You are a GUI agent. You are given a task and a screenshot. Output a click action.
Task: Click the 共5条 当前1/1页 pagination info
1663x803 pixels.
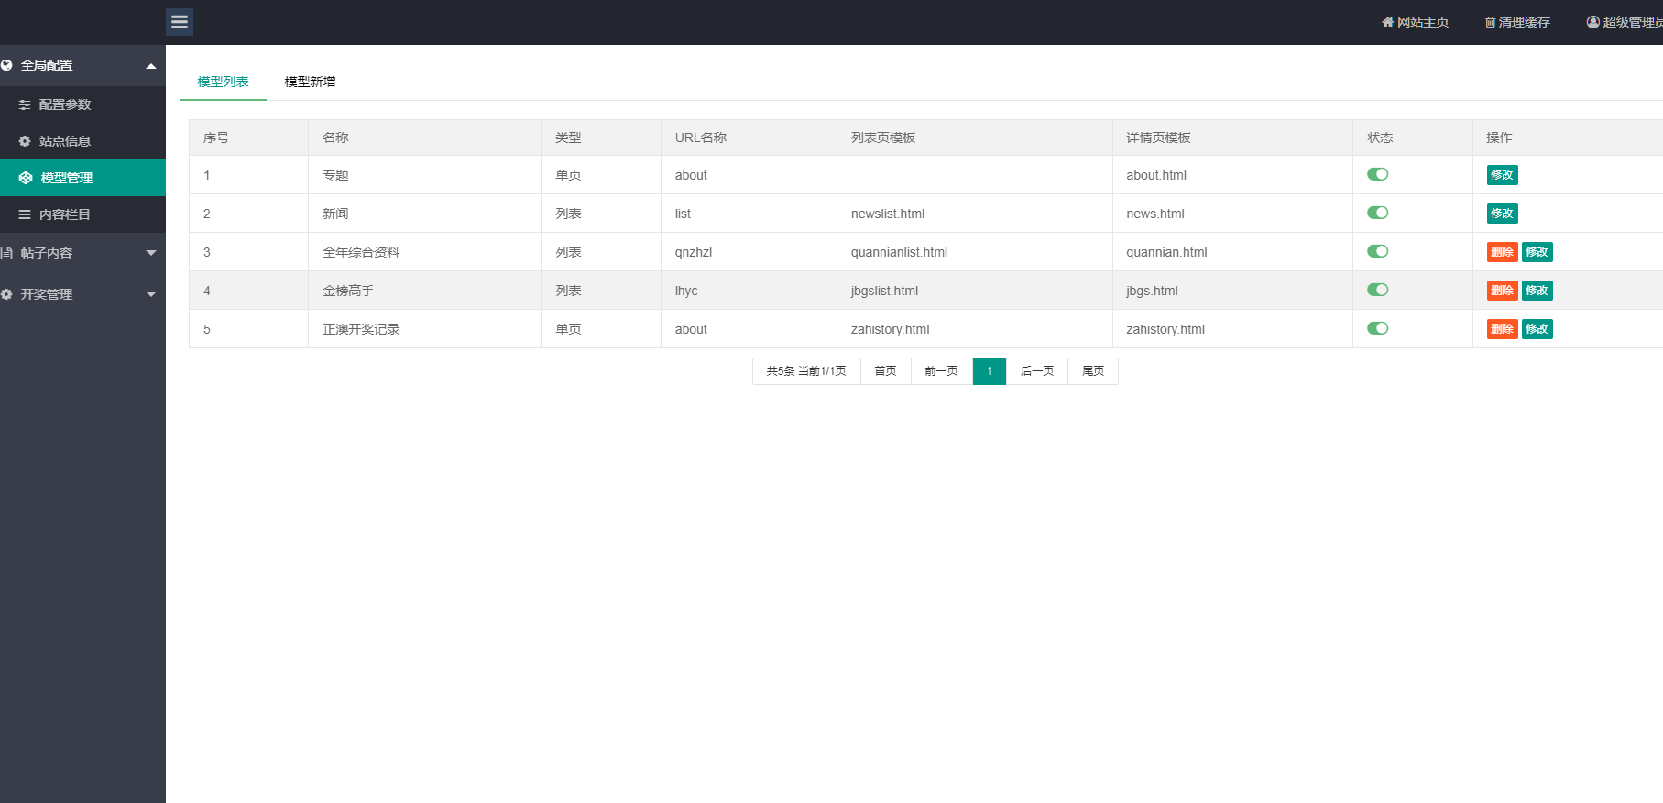click(806, 371)
